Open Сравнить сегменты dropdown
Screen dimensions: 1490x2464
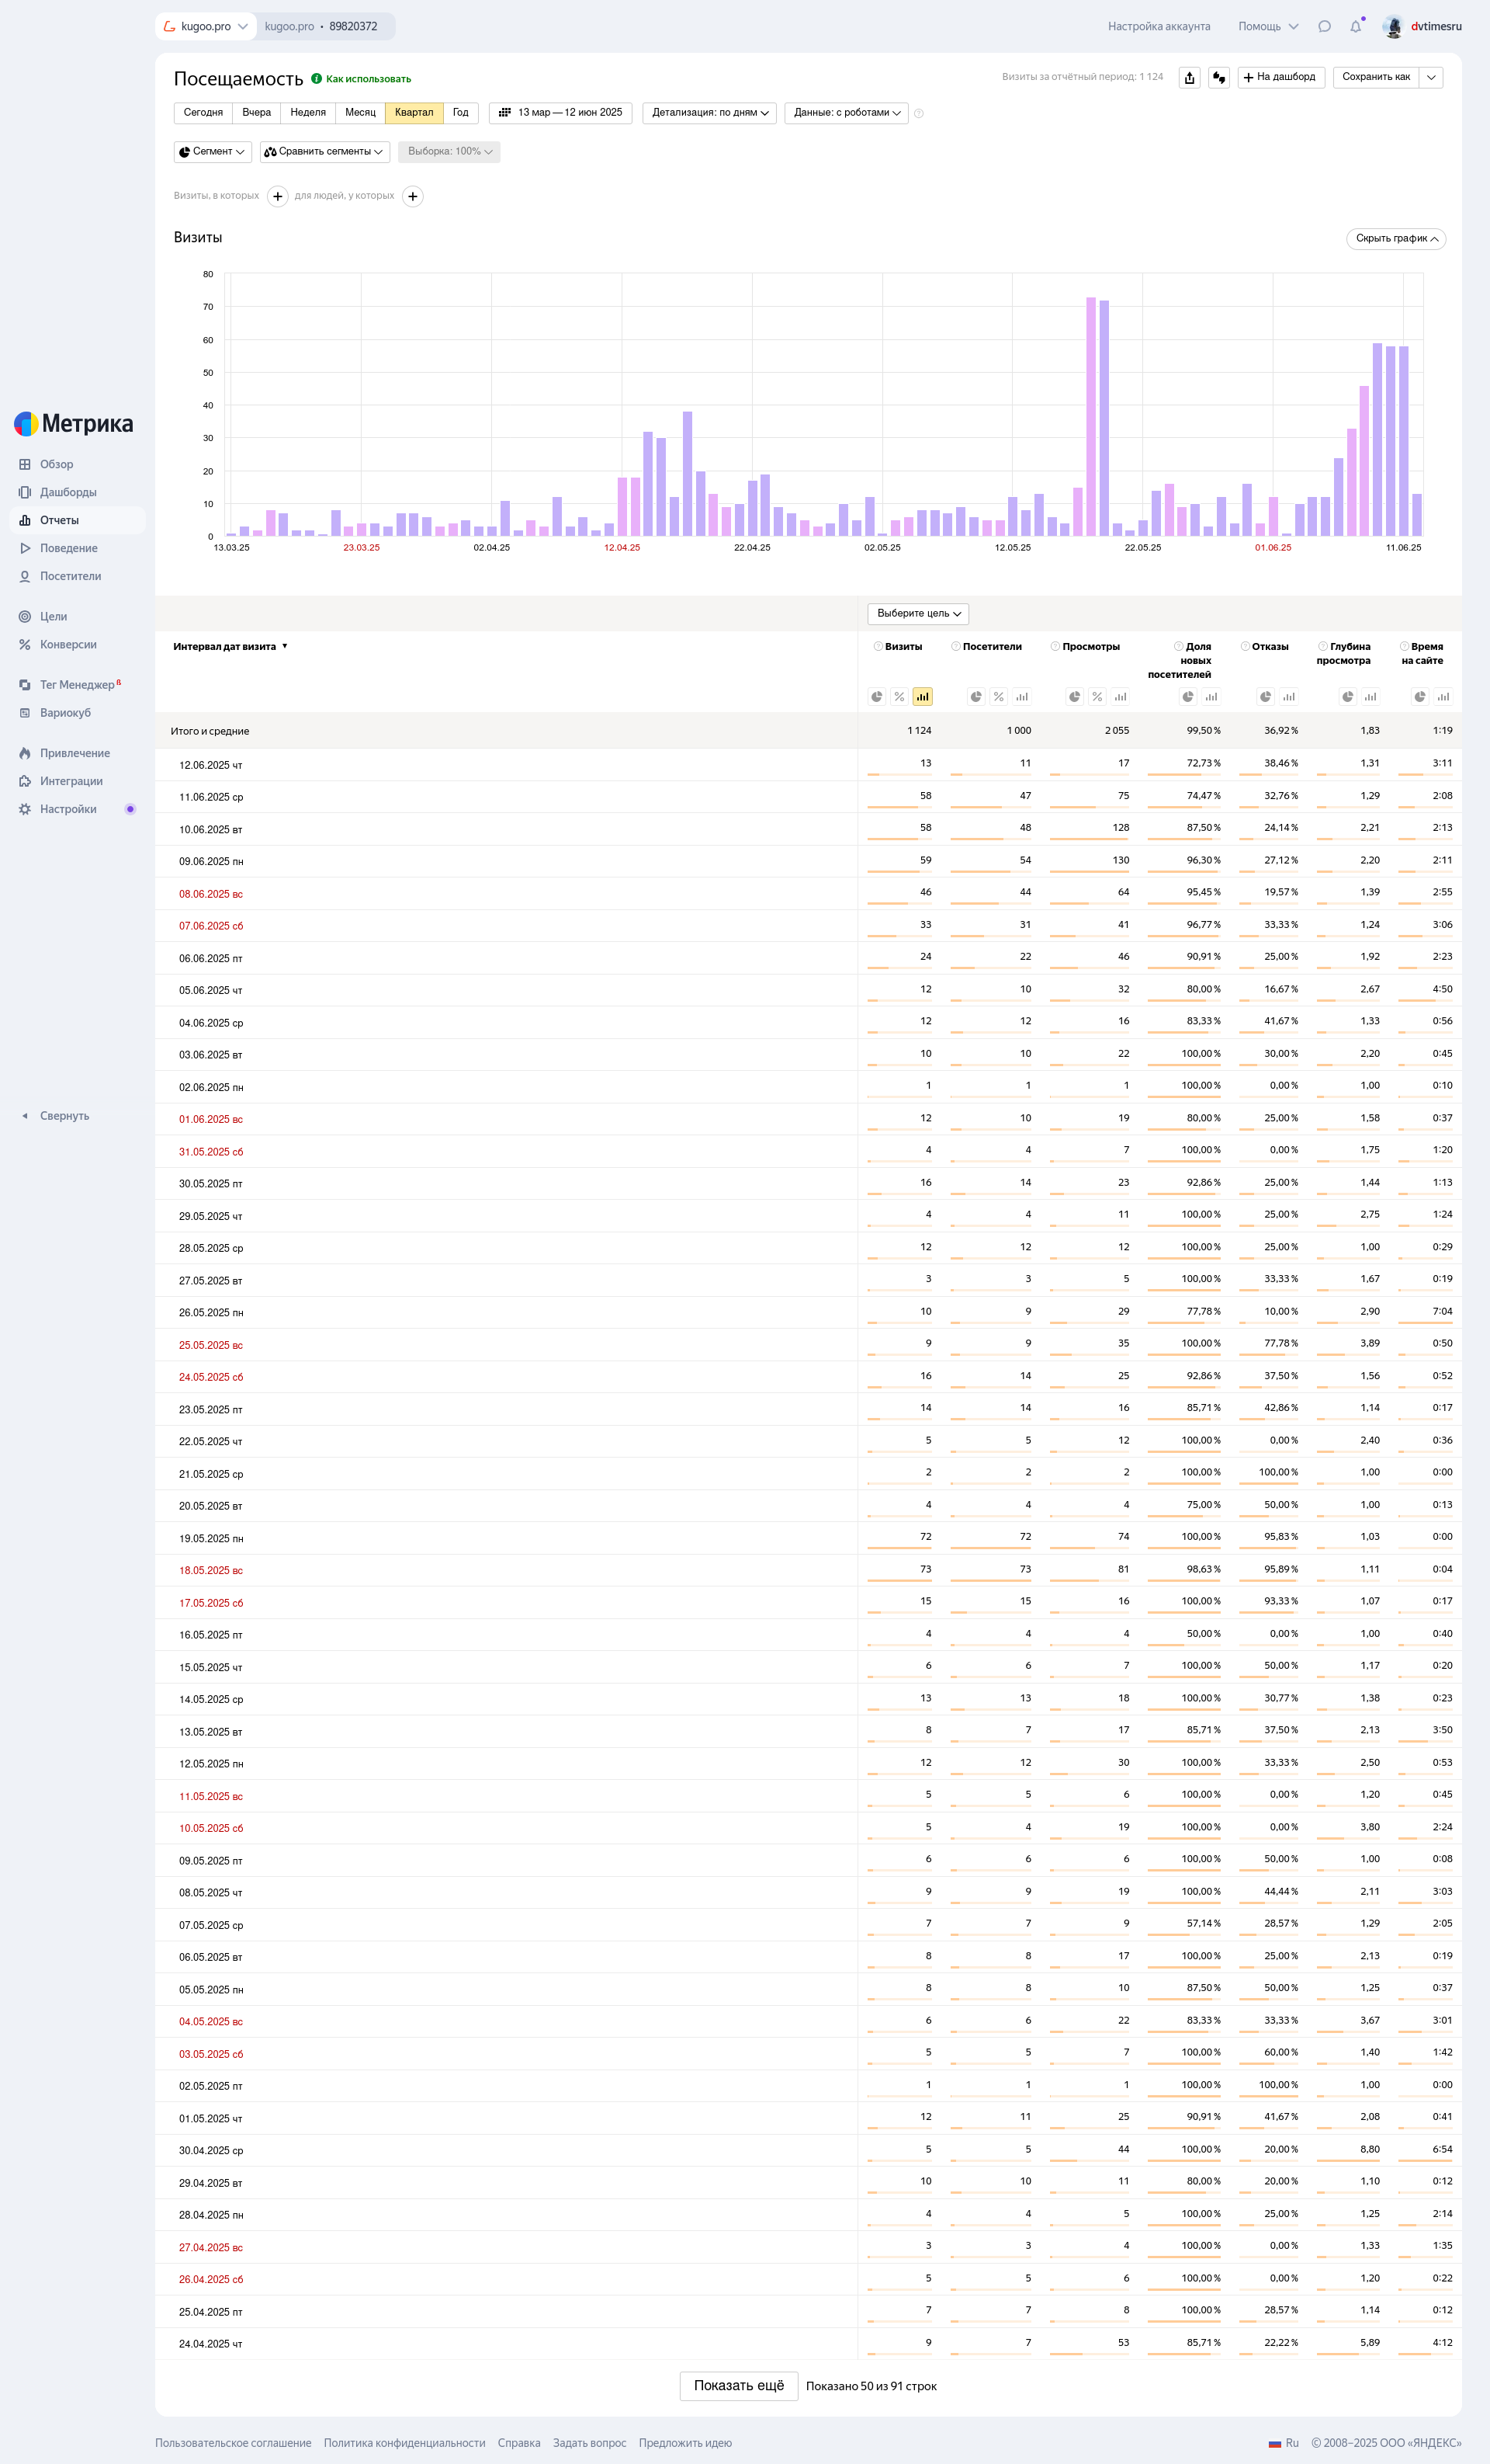[325, 152]
